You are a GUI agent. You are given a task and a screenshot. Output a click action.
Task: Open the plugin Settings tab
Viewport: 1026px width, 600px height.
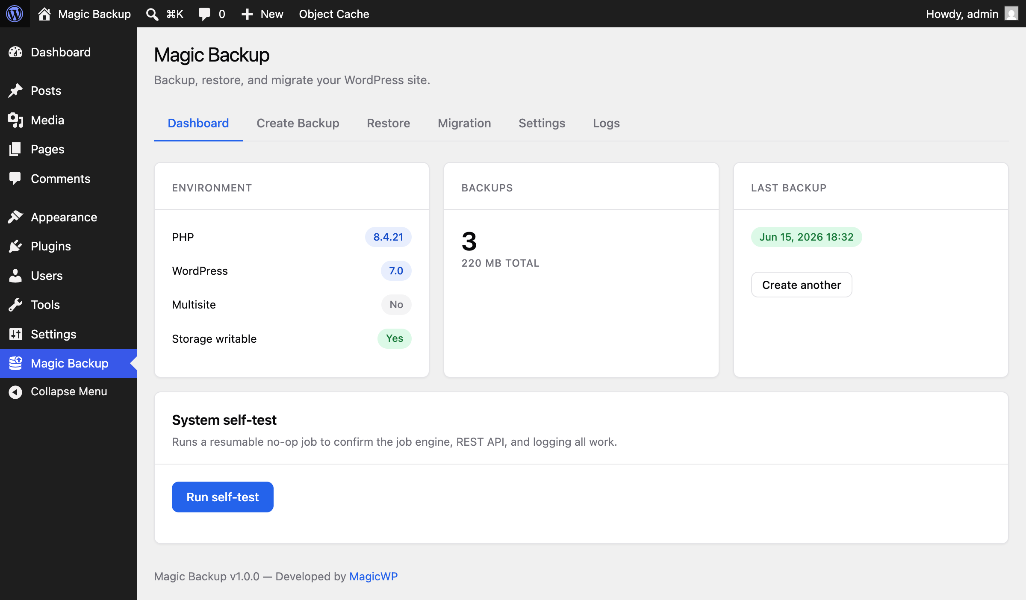[542, 123]
